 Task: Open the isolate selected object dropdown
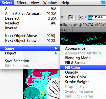point(72,17)
